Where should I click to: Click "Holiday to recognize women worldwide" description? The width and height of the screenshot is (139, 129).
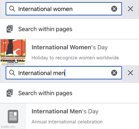75,58
